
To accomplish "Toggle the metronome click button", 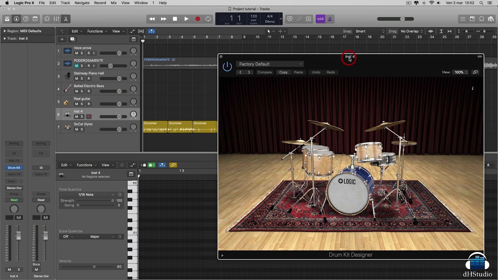I will point(330,19).
